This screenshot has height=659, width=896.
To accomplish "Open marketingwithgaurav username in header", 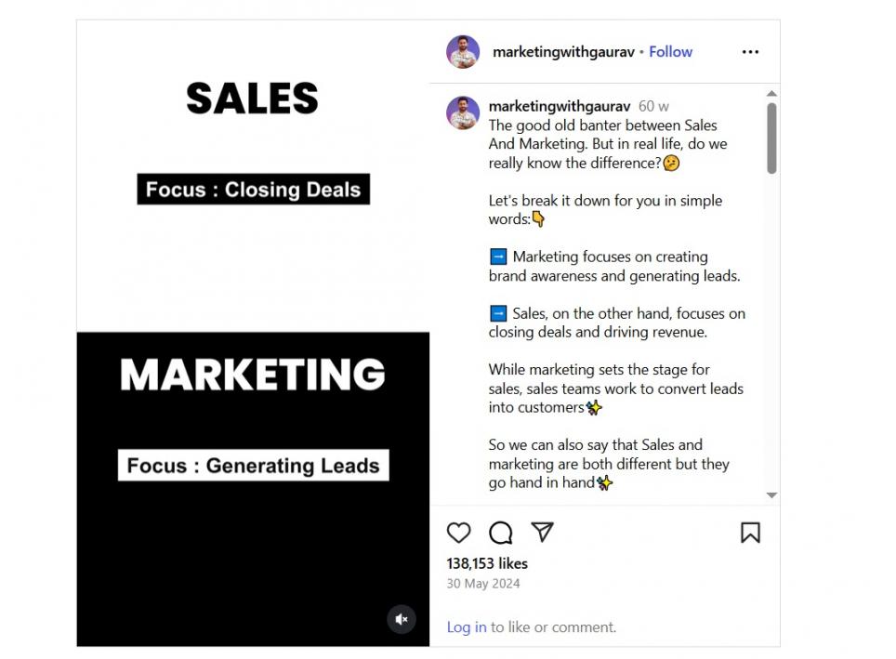I will (x=564, y=52).
